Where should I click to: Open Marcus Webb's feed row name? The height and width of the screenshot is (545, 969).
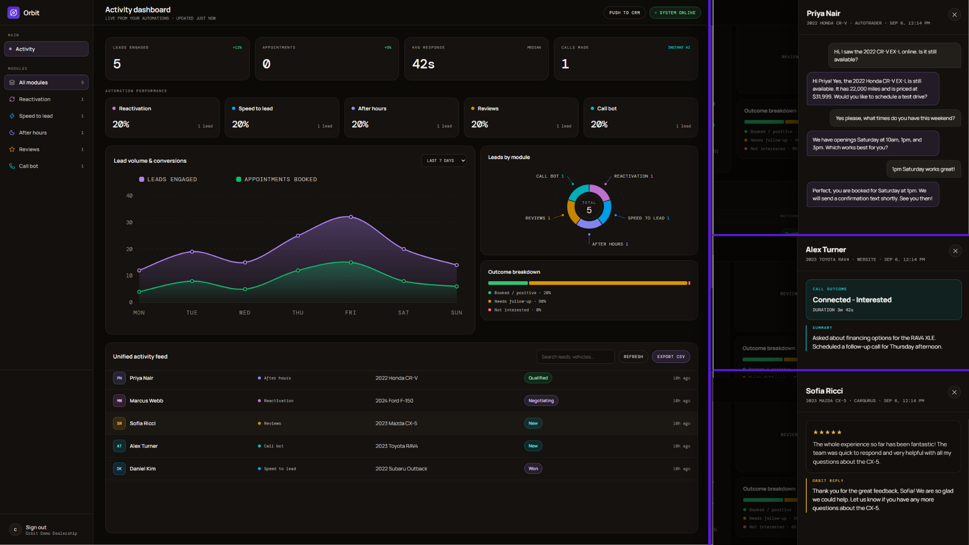(146, 401)
